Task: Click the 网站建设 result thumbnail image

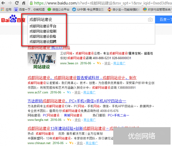Action: pos(42,61)
